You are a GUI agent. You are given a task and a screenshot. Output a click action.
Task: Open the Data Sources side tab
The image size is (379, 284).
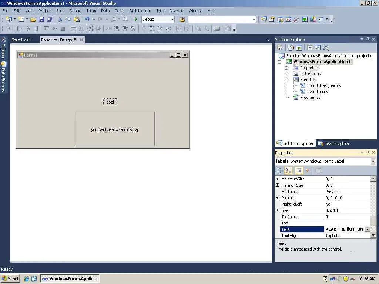tap(3, 77)
